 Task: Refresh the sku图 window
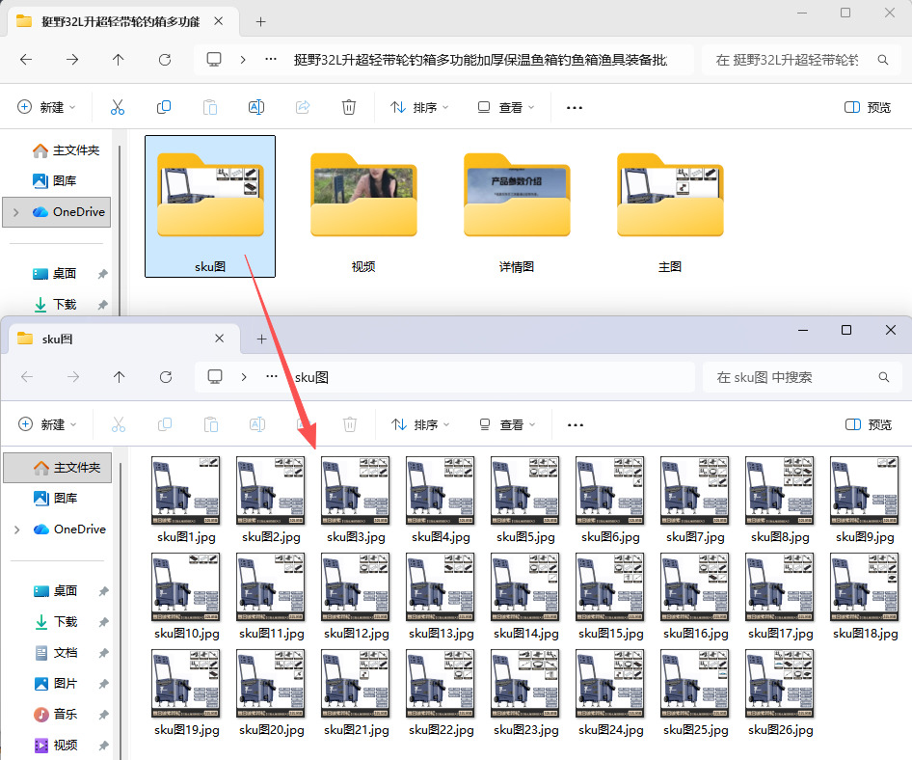point(166,377)
